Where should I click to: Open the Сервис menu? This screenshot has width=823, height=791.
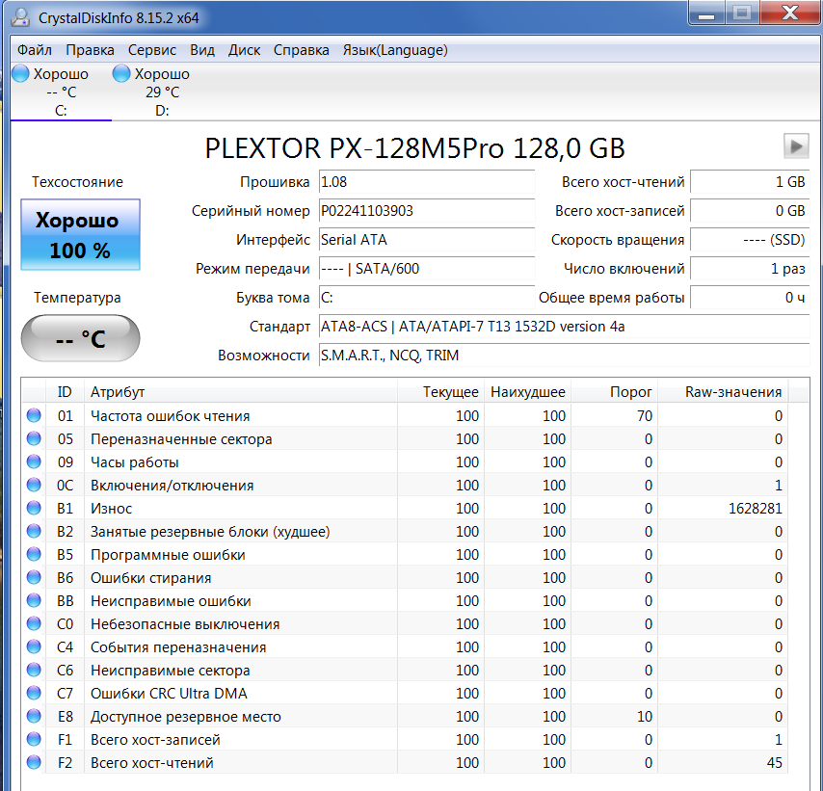point(151,50)
